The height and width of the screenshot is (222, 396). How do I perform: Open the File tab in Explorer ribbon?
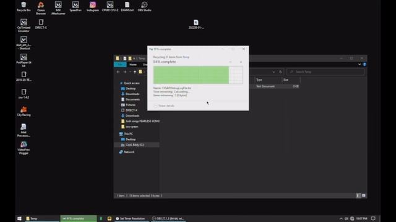pos(120,65)
